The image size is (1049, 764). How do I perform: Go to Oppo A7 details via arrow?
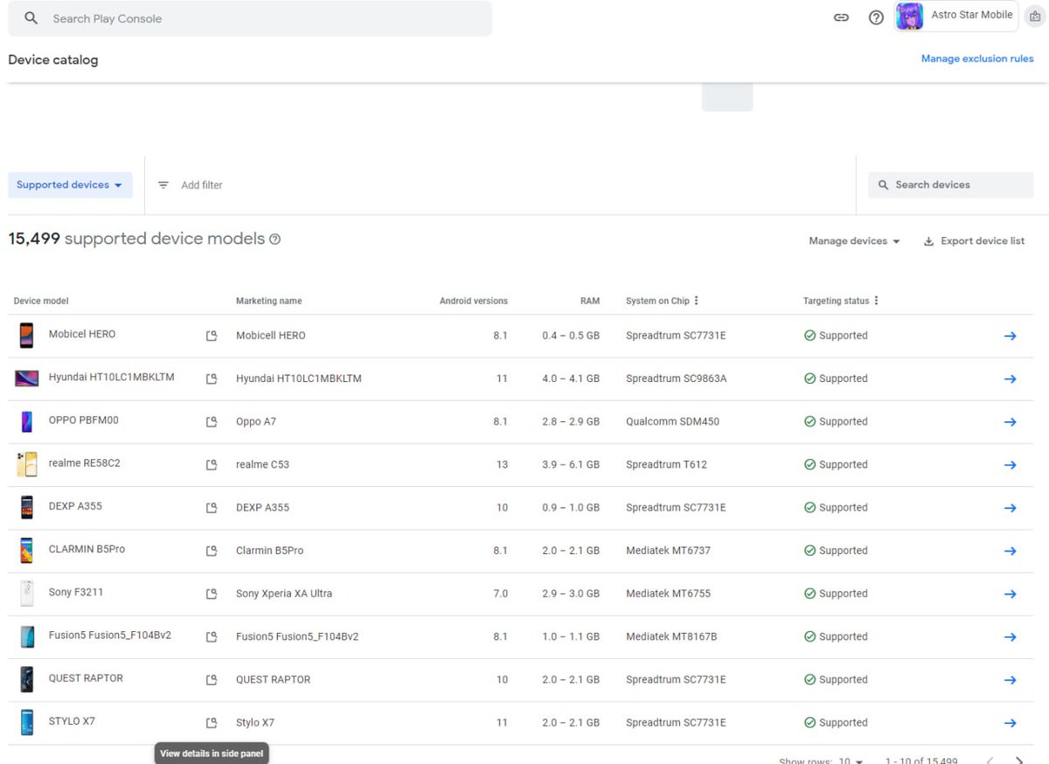1010,421
